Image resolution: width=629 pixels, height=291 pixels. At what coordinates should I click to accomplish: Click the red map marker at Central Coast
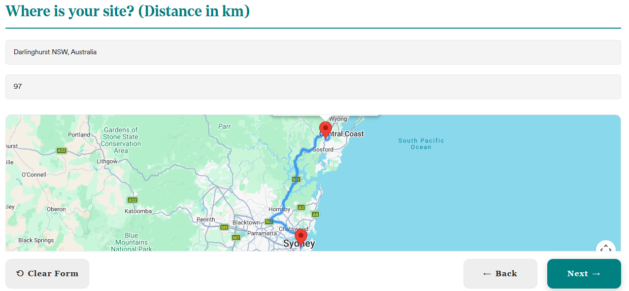point(325,130)
